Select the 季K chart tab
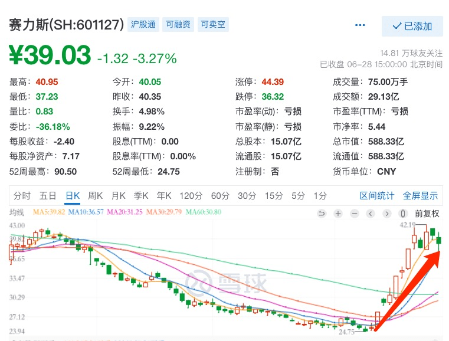 (x=141, y=196)
